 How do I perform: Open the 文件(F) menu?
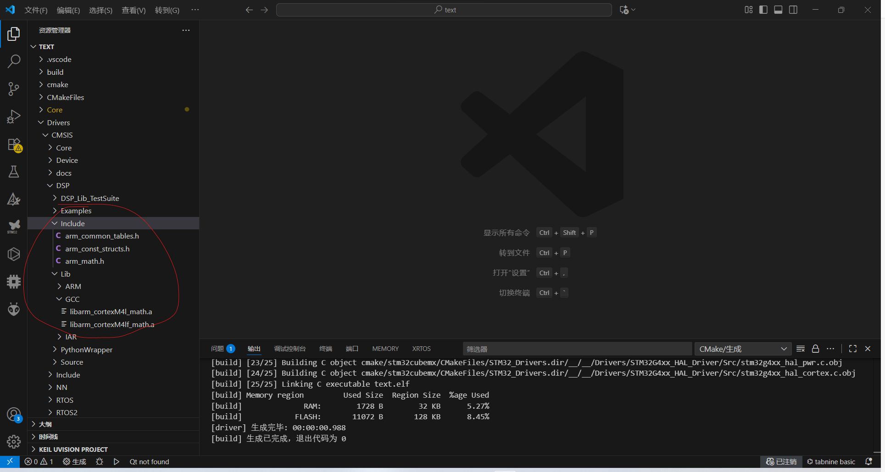point(36,10)
